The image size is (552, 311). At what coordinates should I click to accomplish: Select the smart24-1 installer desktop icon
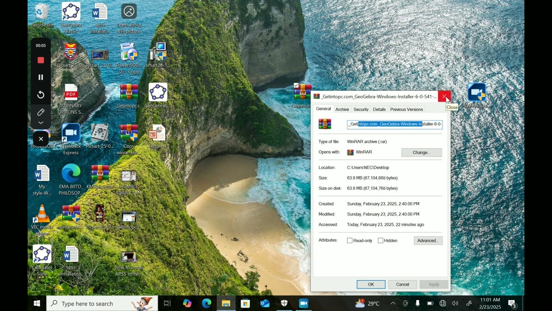click(x=158, y=55)
